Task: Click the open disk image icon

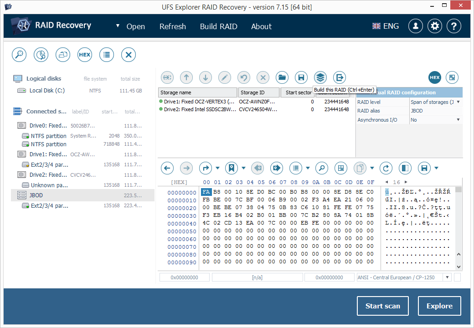Action: click(63, 55)
